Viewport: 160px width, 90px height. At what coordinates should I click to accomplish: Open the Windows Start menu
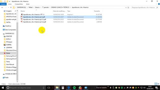click(x=3, y=88)
